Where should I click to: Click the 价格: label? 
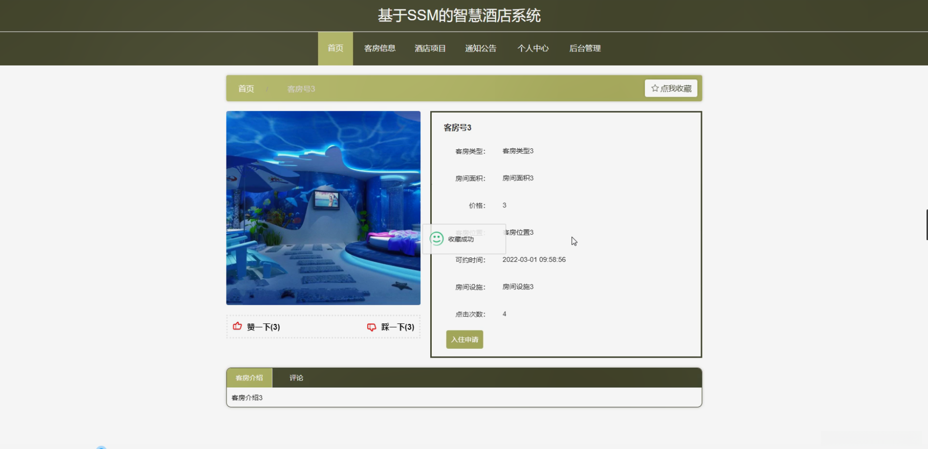pyautogui.click(x=477, y=205)
